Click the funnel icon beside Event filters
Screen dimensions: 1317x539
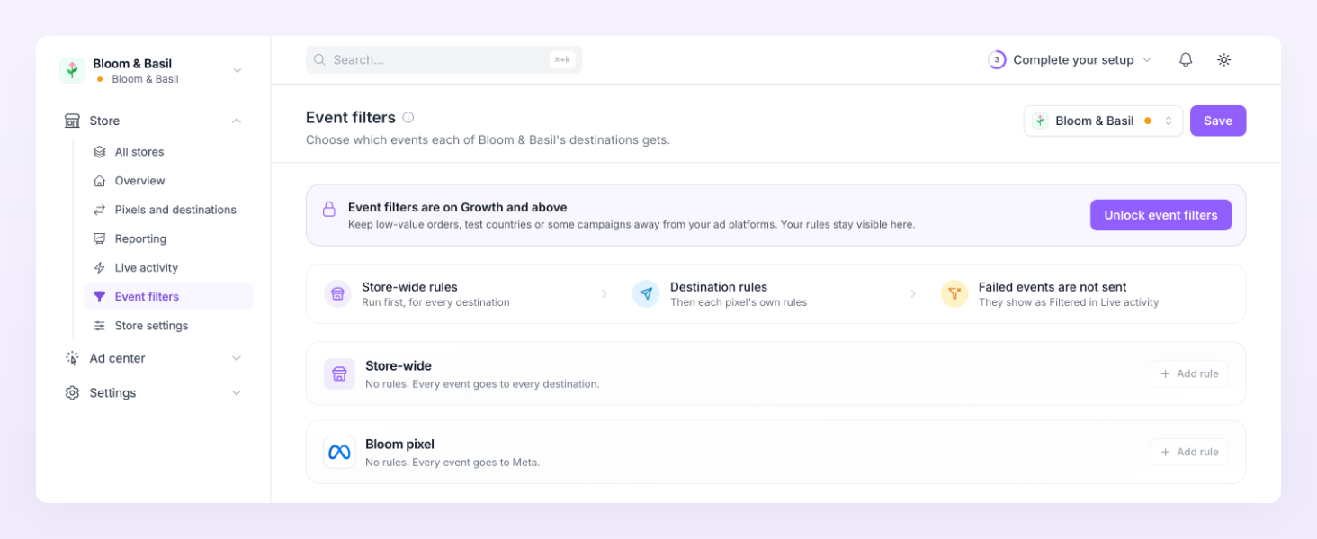pyautogui.click(x=100, y=297)
